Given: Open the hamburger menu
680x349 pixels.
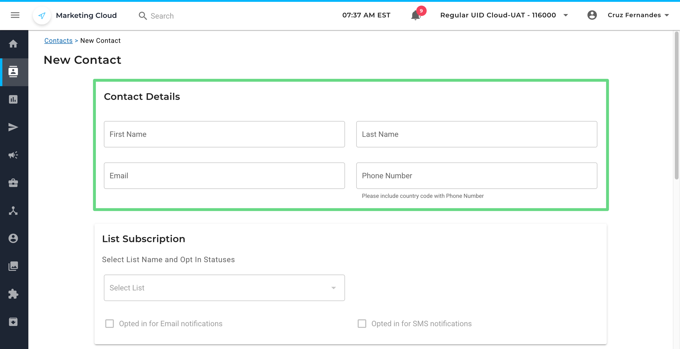Looking at the screenshot, I should [15, 15].
